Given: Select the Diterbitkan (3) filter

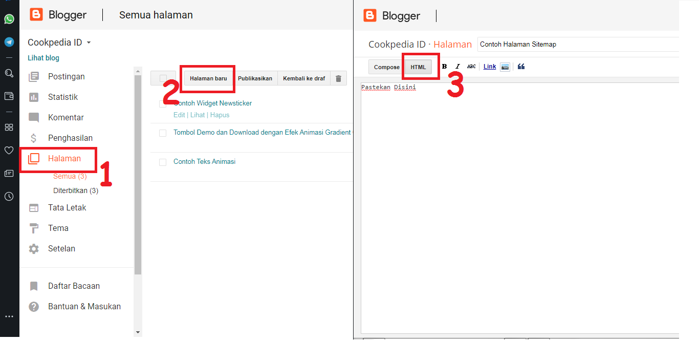Looking at the screenshot, I should click(76, 191).
